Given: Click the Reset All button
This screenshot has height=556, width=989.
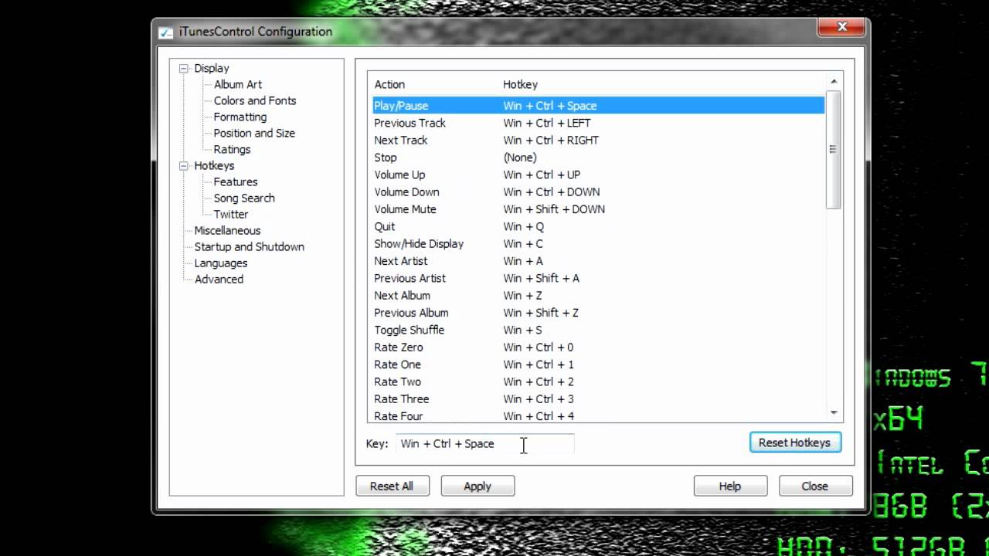Looking at the screenshot, I should 392,486.
